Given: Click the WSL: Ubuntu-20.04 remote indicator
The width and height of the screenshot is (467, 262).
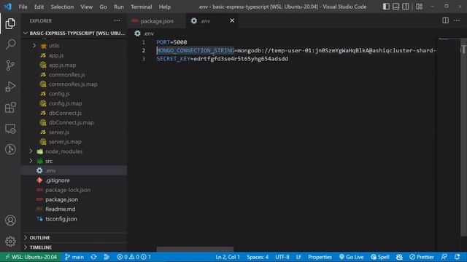Looking at the screenshot, I should (31, 257).
